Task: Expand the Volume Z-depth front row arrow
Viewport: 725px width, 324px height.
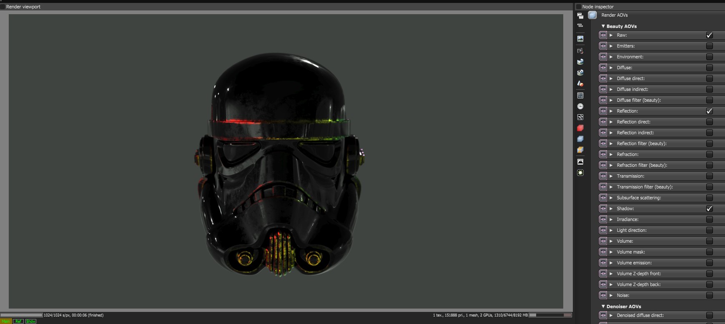Action: (611, 274)
